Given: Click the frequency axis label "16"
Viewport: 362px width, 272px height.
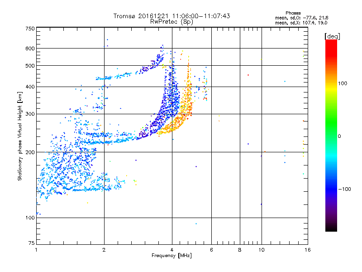Looking at the screenshot, I should (308, 250).
